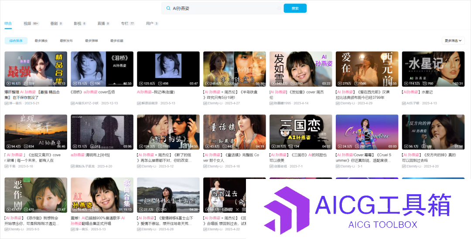This screenshot has width=471, height=239.
Task: Sort by 最多播放
Action: (41, 41)
